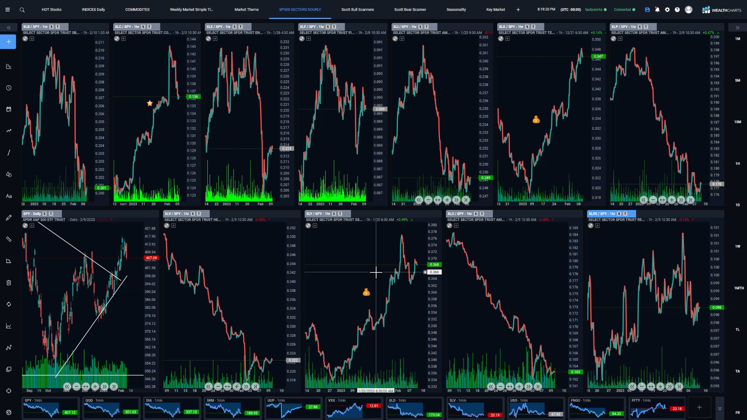Zoom in with plus on XLV / SPY chart
The height and width of the screenshot is (420, 747).
click(237, 387)
